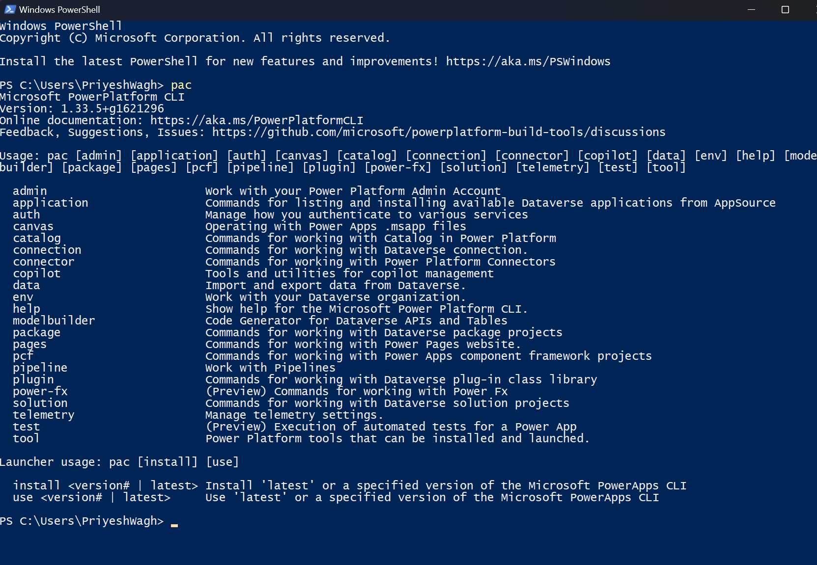Viewport: 817px width, 565px height.
Task: Minimize the Windows PowerShell window
Action: coord(751,10)
